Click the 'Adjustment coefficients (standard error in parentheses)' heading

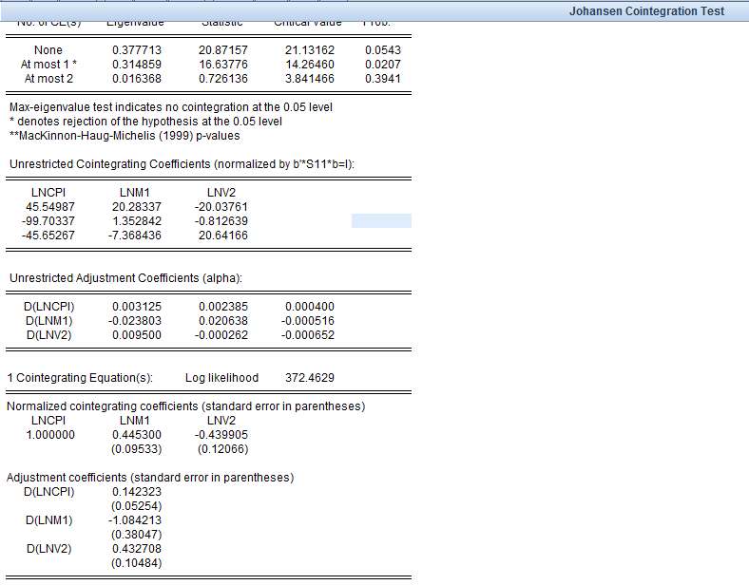(150, 478)
